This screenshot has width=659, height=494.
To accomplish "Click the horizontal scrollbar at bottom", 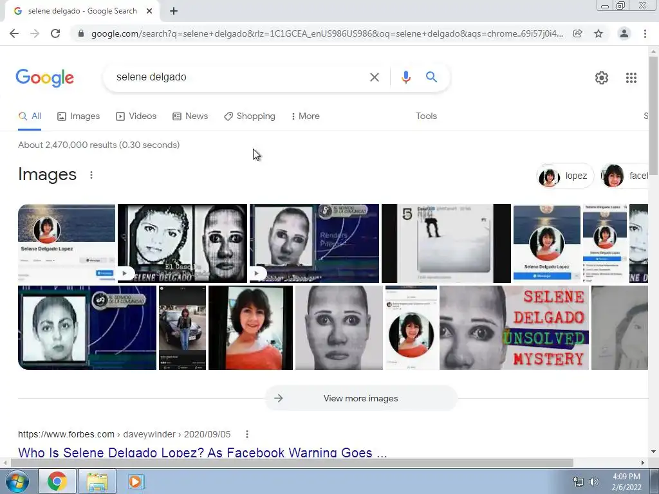I will pos(292,462).
